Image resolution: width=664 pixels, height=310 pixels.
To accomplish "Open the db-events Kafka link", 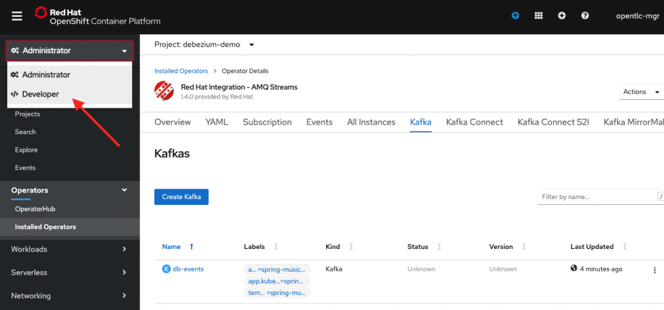I will (188, 268).
